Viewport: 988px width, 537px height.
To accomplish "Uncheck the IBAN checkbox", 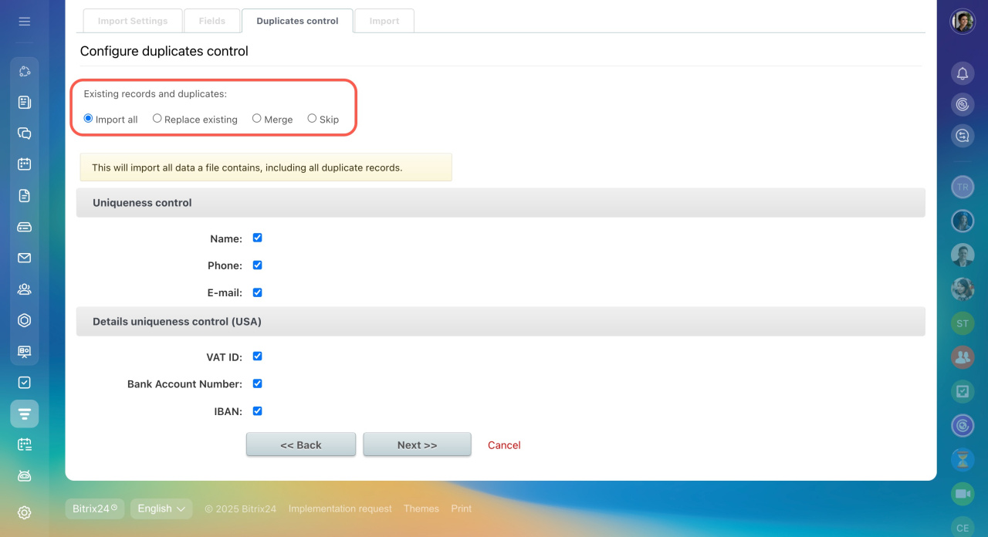I will [258, 411].
